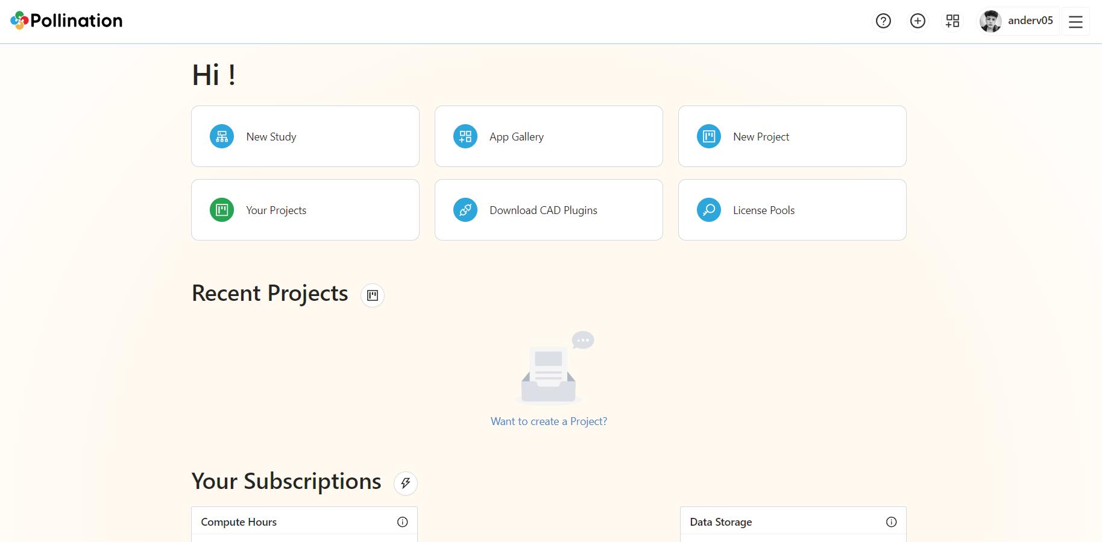
Task: Open the New Project card
Action: point(792,136)
